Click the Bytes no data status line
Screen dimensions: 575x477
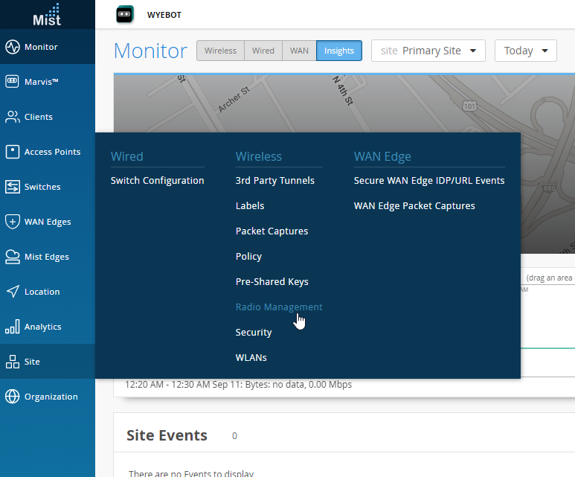point(238,385)
